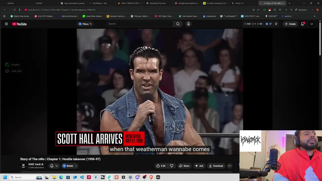Open File Explorer from the taskbar

[54, 177]
